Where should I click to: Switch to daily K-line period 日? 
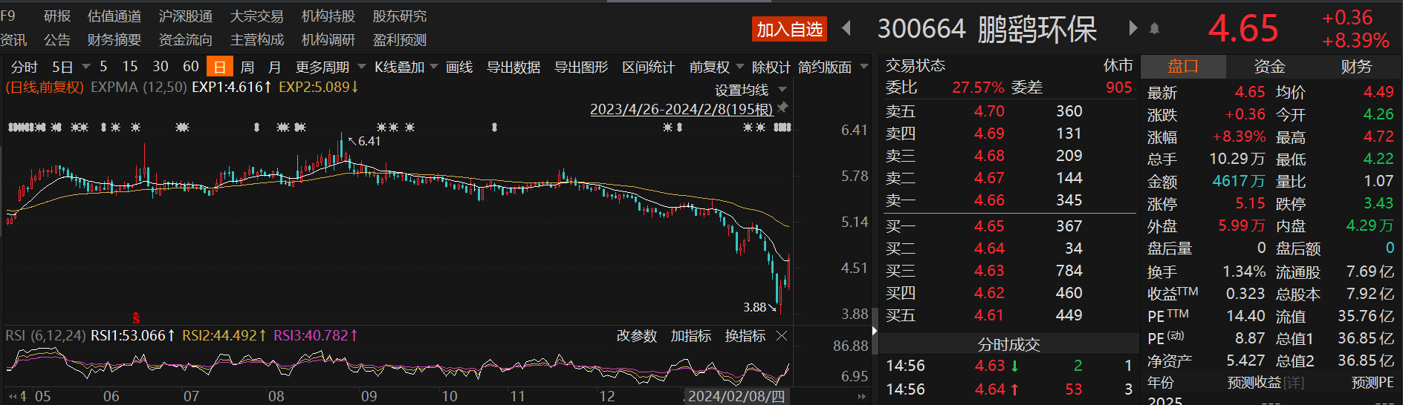tap(219, 67)
